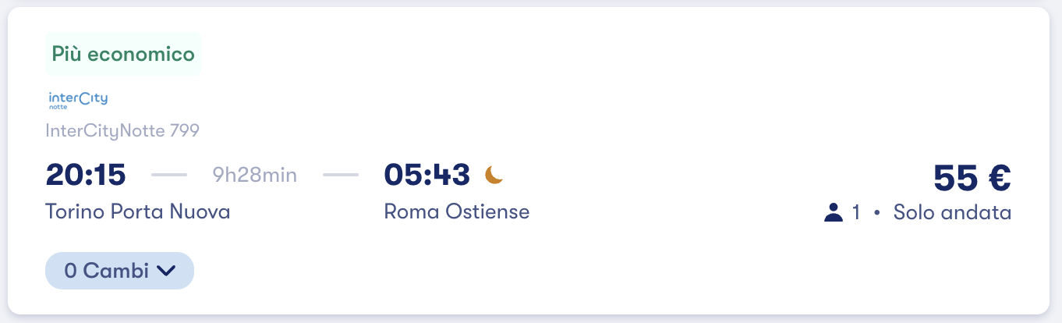The width and height of the screenshot is (1062, 323).
Task: Click the line between duration and 05:43
Action: [x=341, y=175]
